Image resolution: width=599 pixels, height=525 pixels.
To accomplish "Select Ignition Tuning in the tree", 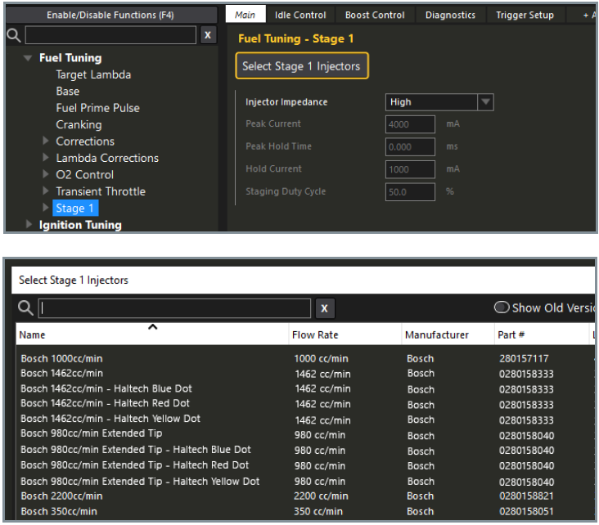I will [80, 225].
